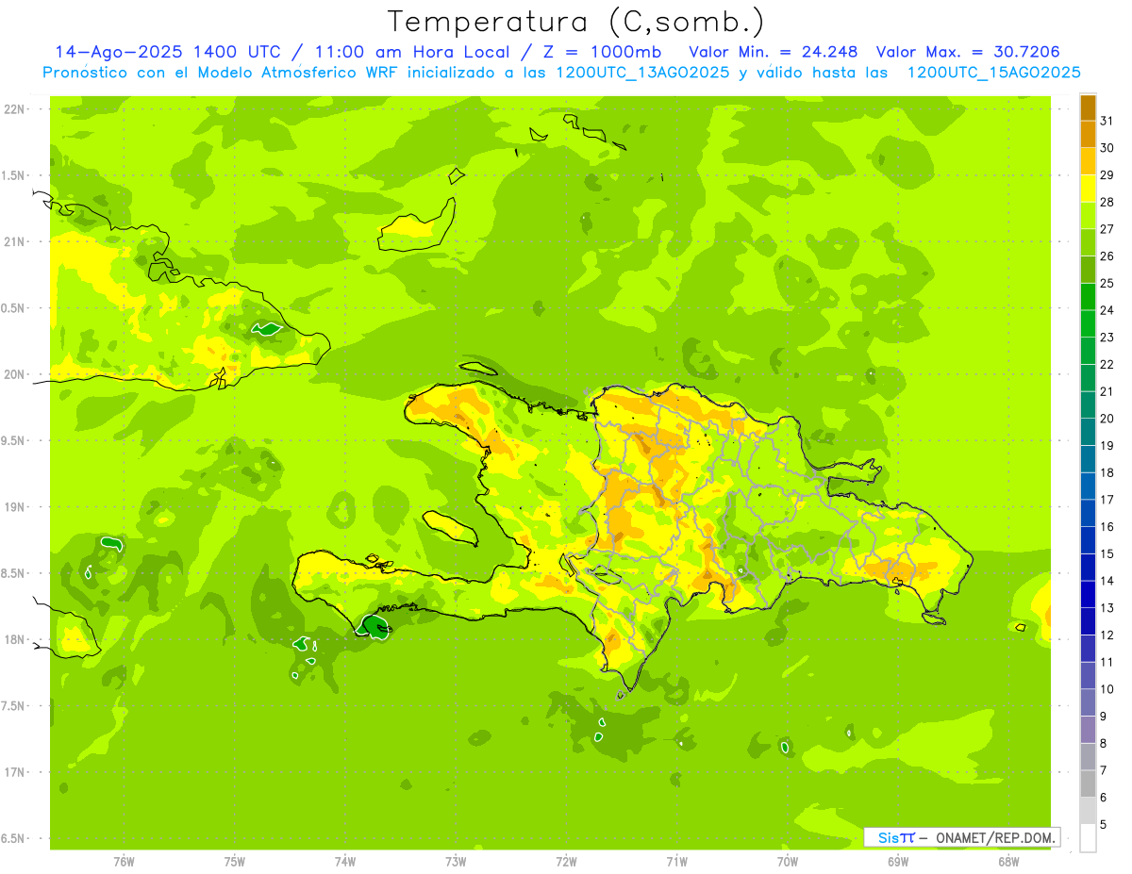Click the "20N" latitude axis label

point(13,374)
